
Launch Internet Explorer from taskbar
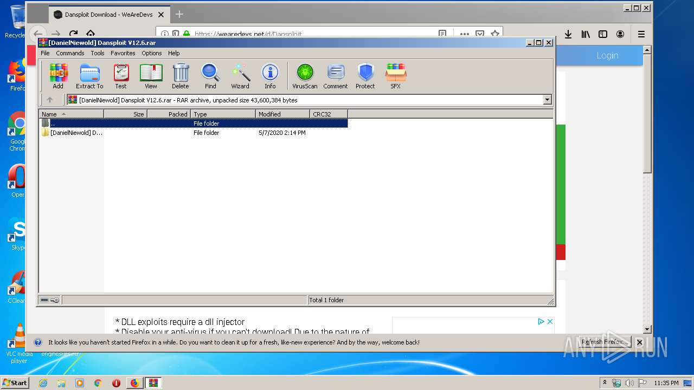coord(43,383)
